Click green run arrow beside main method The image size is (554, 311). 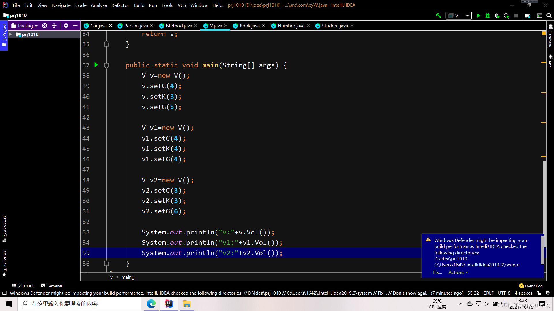tap(96, 65)
